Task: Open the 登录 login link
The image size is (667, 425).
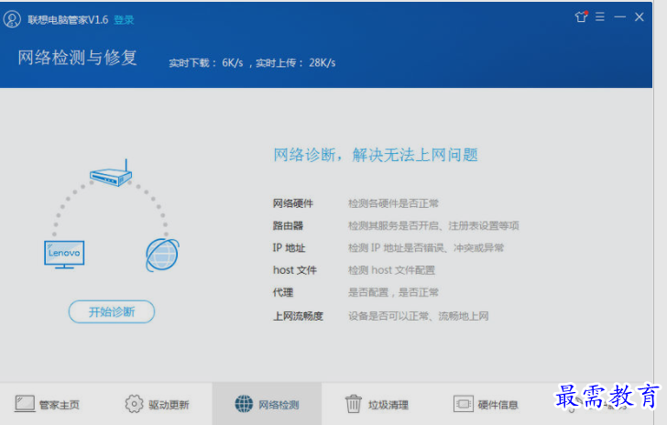Action: (x=124, y=20)
